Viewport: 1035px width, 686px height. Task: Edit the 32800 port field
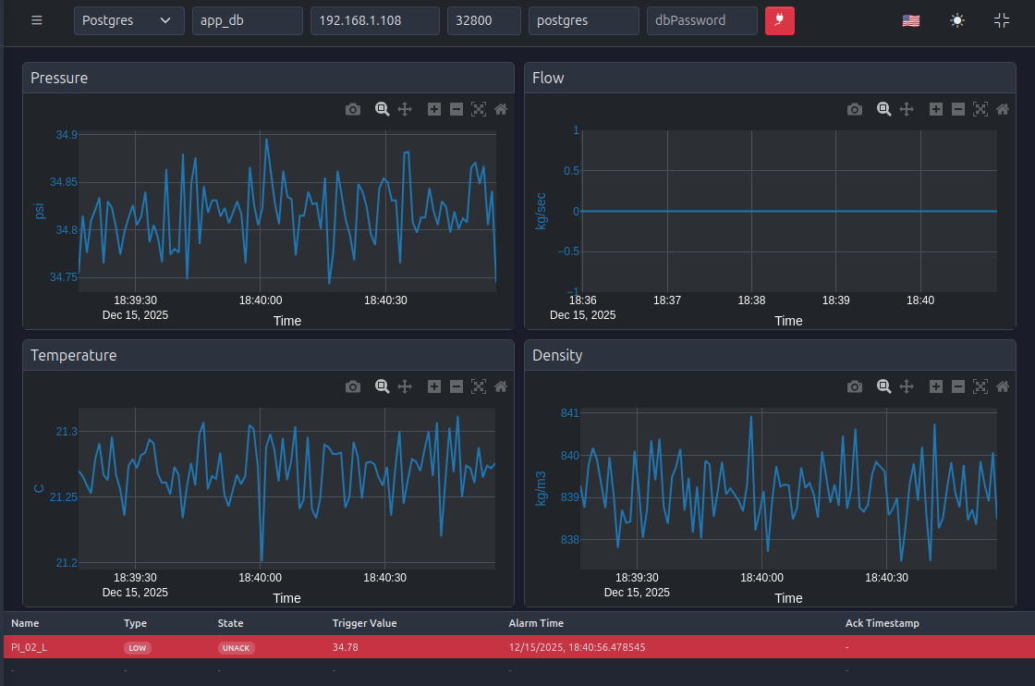point(484,20)
